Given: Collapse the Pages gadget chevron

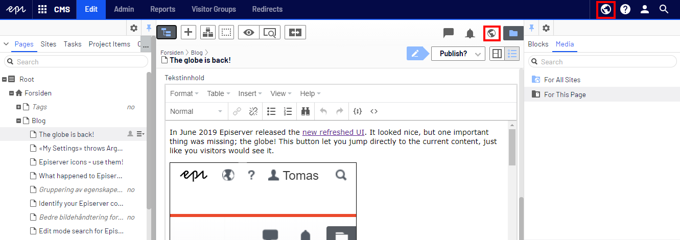Looking at the screenshot, I should coord(6,44).
